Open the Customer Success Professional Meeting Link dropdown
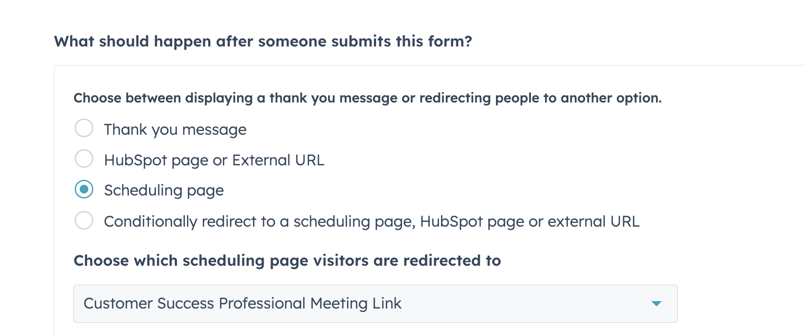This screenshot has width=805, height=336. pos(376,304)
